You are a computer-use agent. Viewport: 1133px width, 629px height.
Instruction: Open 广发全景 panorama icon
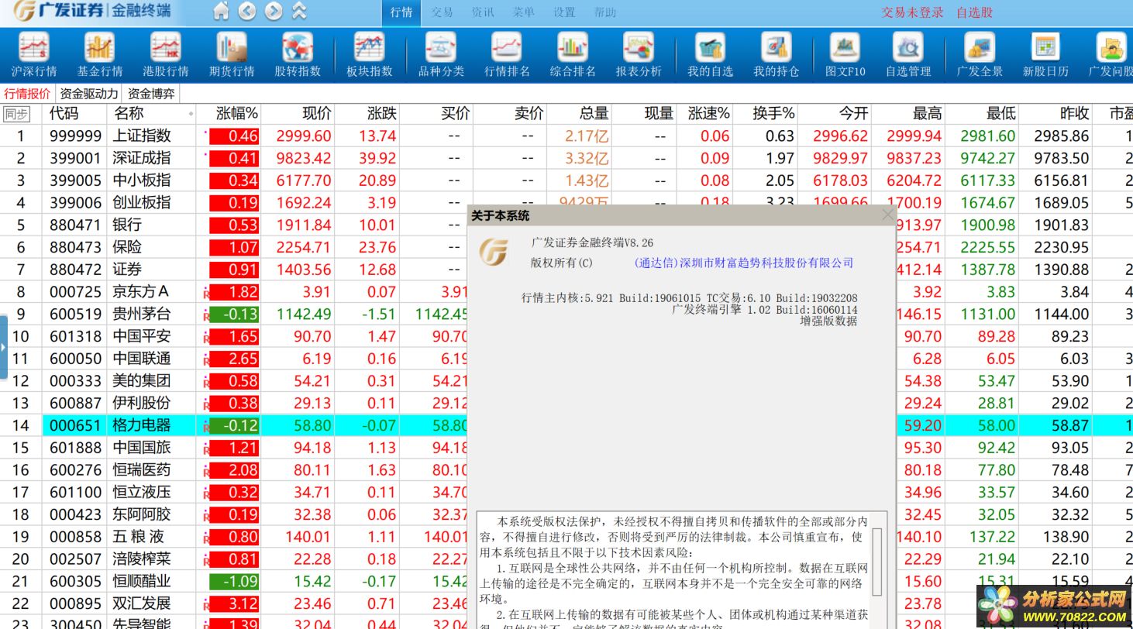(980, 55)
